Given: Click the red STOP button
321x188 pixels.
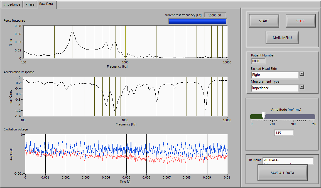Looking at the screenshot, I should point(300,21).
